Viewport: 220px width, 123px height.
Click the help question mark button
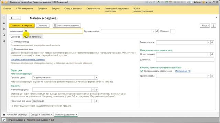(x=213, y=26)
